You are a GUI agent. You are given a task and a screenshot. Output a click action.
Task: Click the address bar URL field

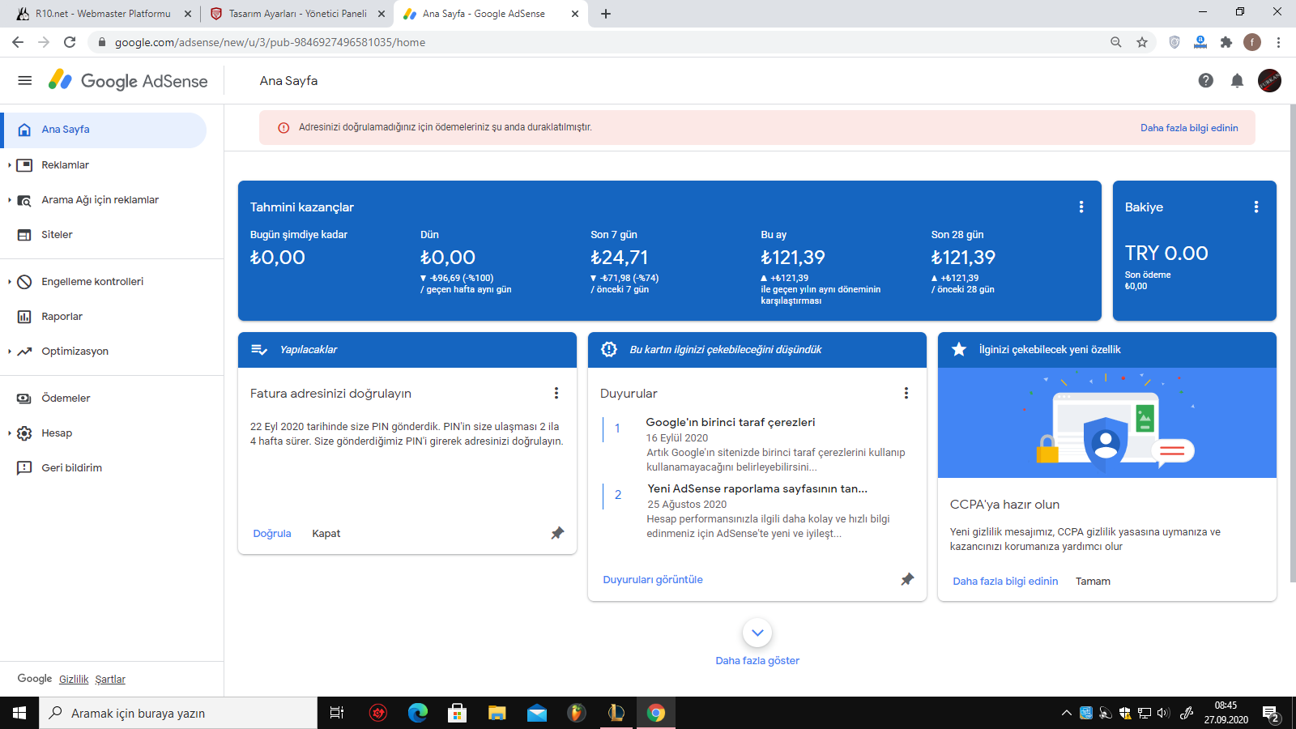pyautogui.click(x=599, y=42)
